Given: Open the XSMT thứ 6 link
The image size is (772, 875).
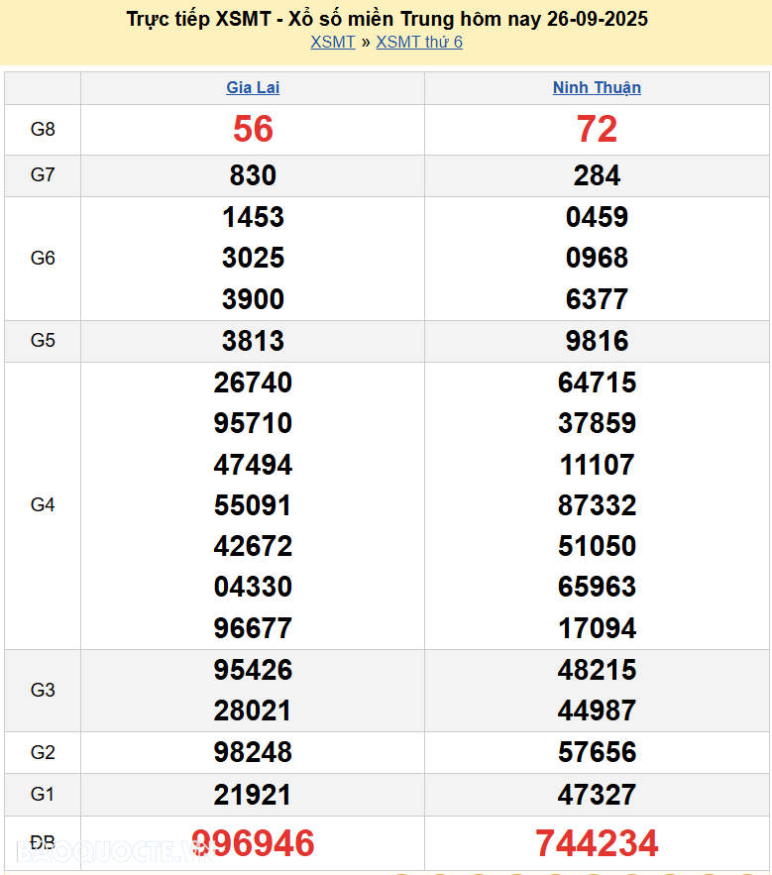Looking at the screenshot, I should point(419,42).
